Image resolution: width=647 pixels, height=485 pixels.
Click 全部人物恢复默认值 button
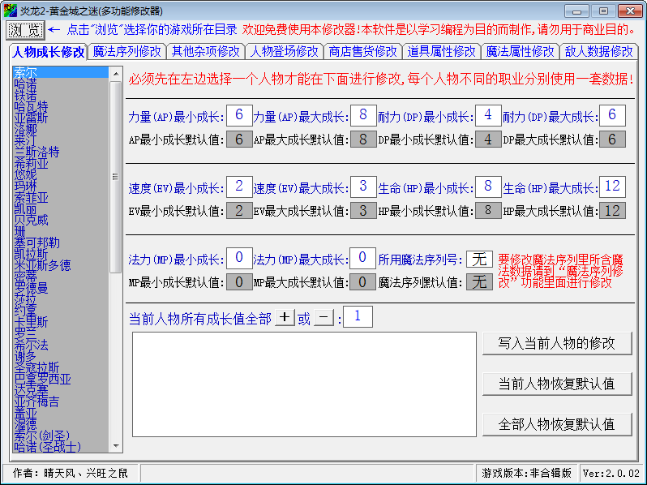coord(557,424)
